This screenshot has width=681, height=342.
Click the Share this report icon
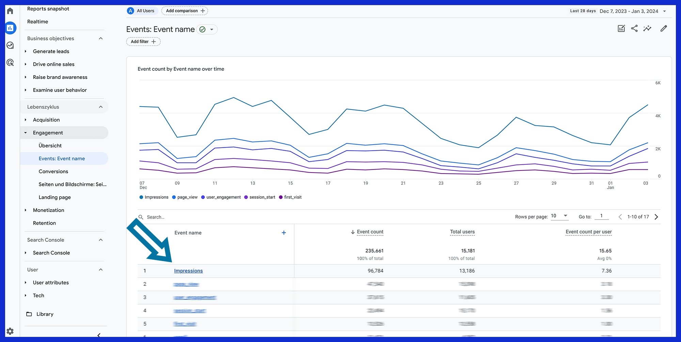coord(634,29)
